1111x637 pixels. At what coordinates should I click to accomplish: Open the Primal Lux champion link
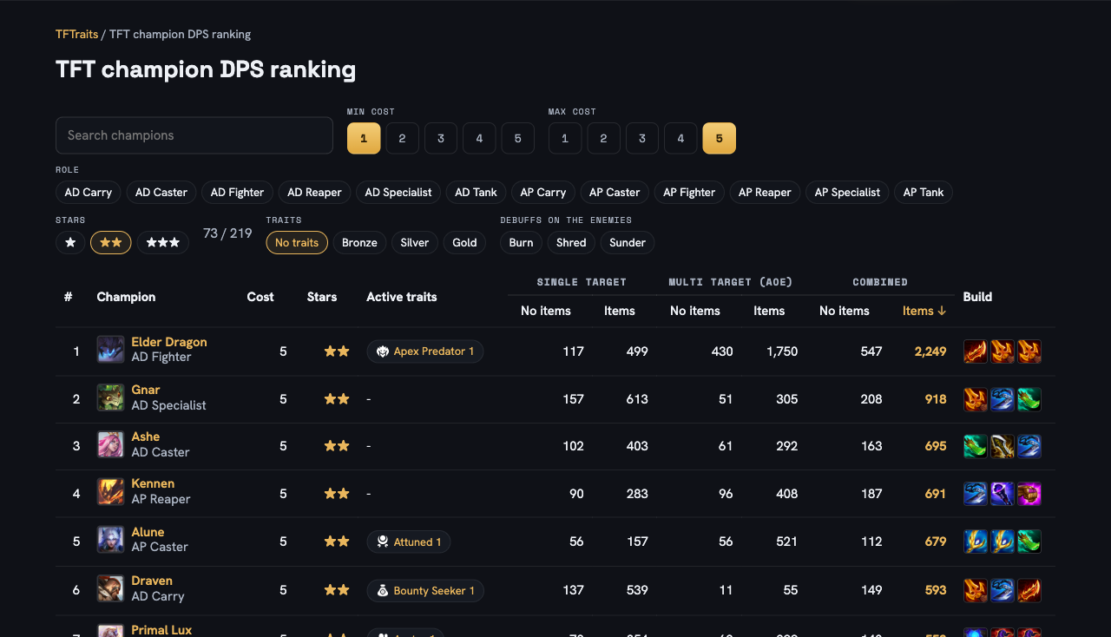(161, 630)
